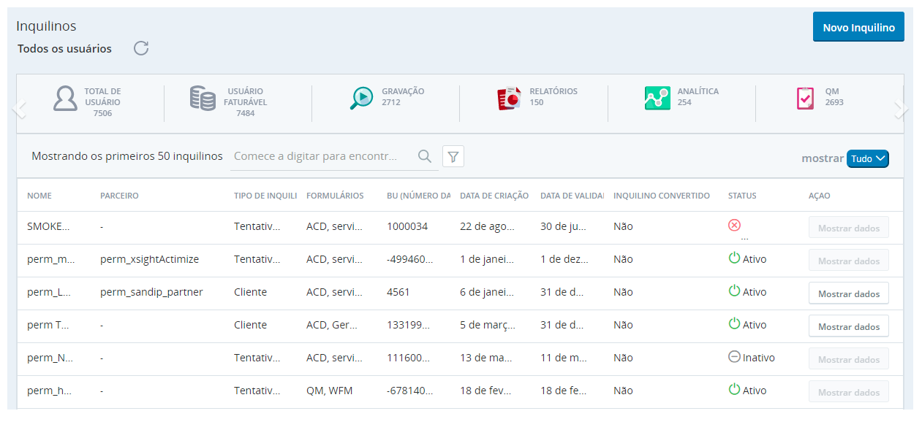Image resolution: width=922 pixels, height=438 pixels.
Task: Click BU number 1000034 cell
Action: (407, 226)
